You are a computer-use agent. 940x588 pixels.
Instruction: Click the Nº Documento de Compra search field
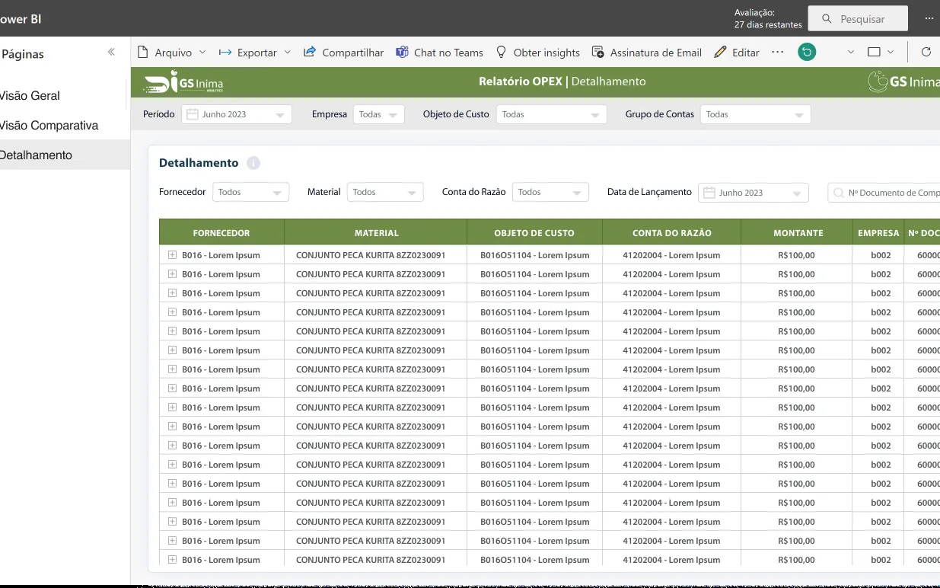click(884, 193)
